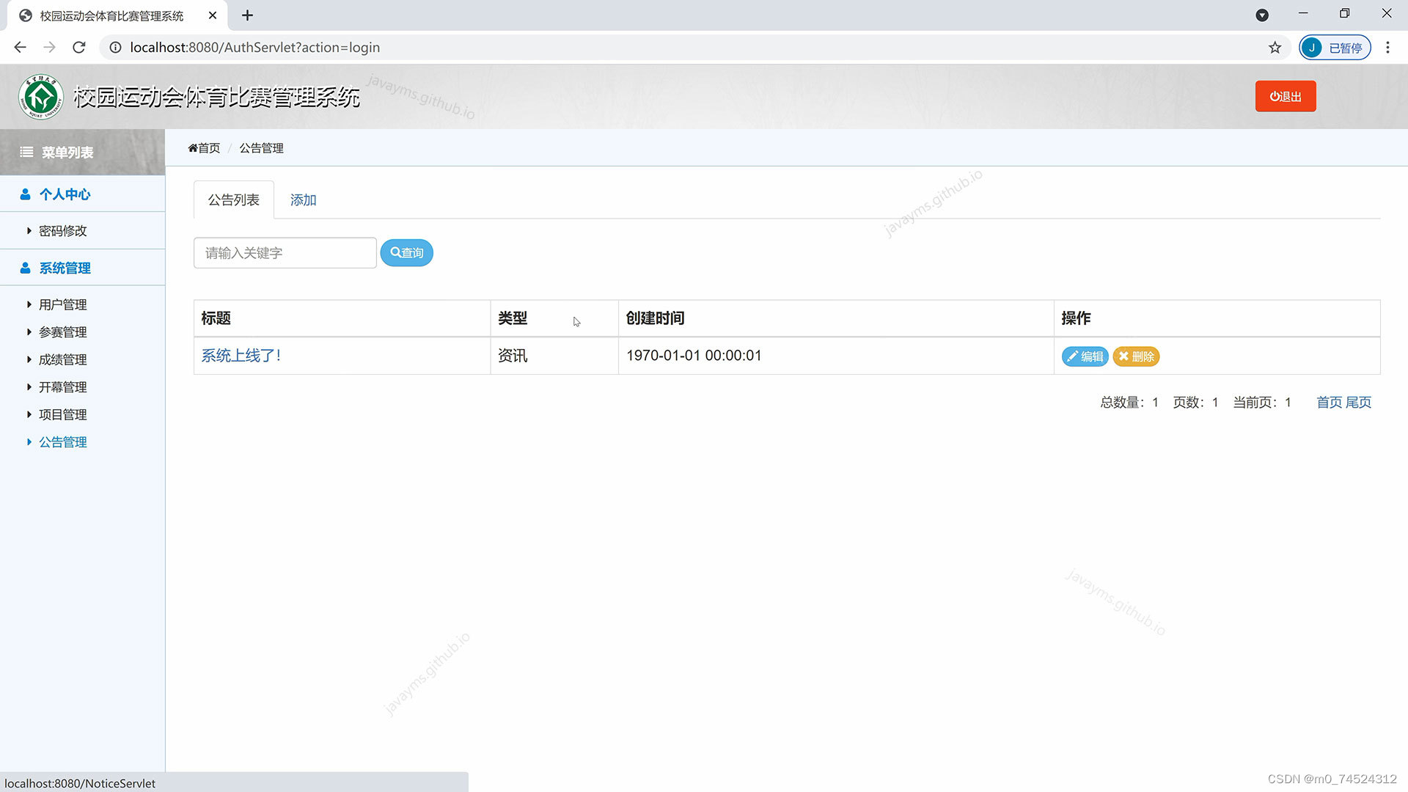The height and width of the screenshot is (792, 1408).
Task: Click the school logo emblem
Action: (x=41, y=97)
